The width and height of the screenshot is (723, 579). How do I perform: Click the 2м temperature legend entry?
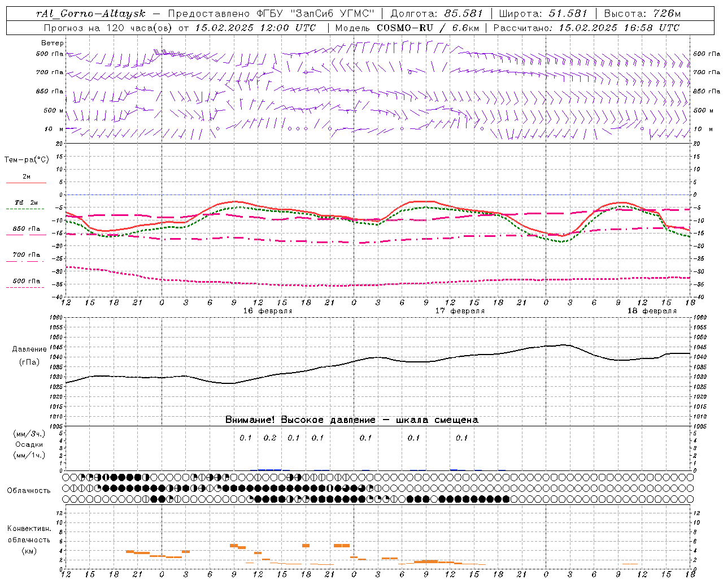(x=27, y=177)
